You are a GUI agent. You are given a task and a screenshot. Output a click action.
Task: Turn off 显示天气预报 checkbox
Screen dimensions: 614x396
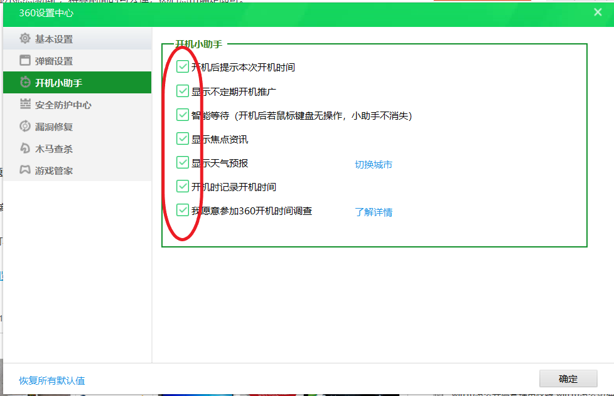click(183, 163)
